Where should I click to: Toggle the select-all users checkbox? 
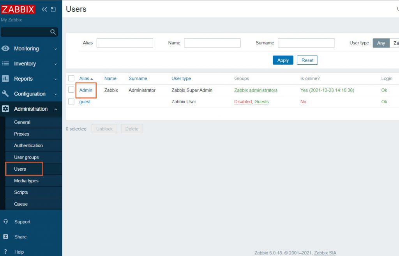click(71, 78)
